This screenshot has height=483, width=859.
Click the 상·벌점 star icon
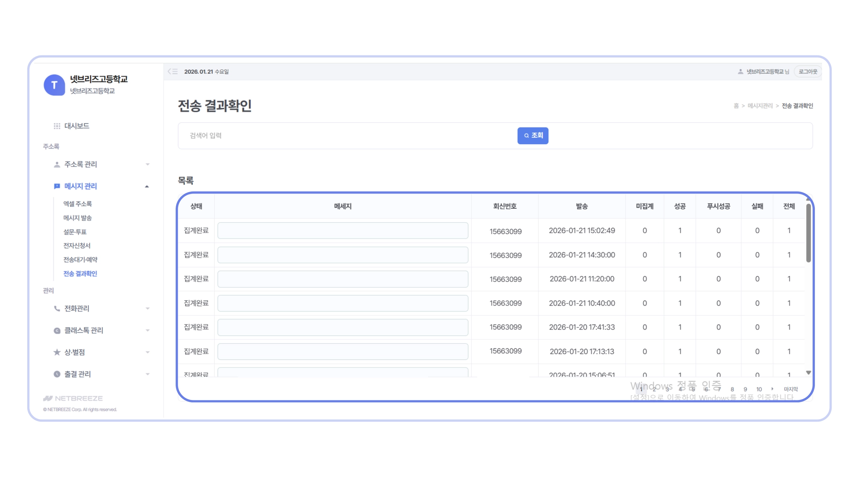tap(57, 352)
